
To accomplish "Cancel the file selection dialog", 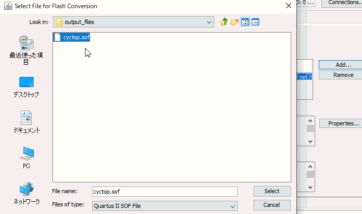I will (x=272, y=205).
